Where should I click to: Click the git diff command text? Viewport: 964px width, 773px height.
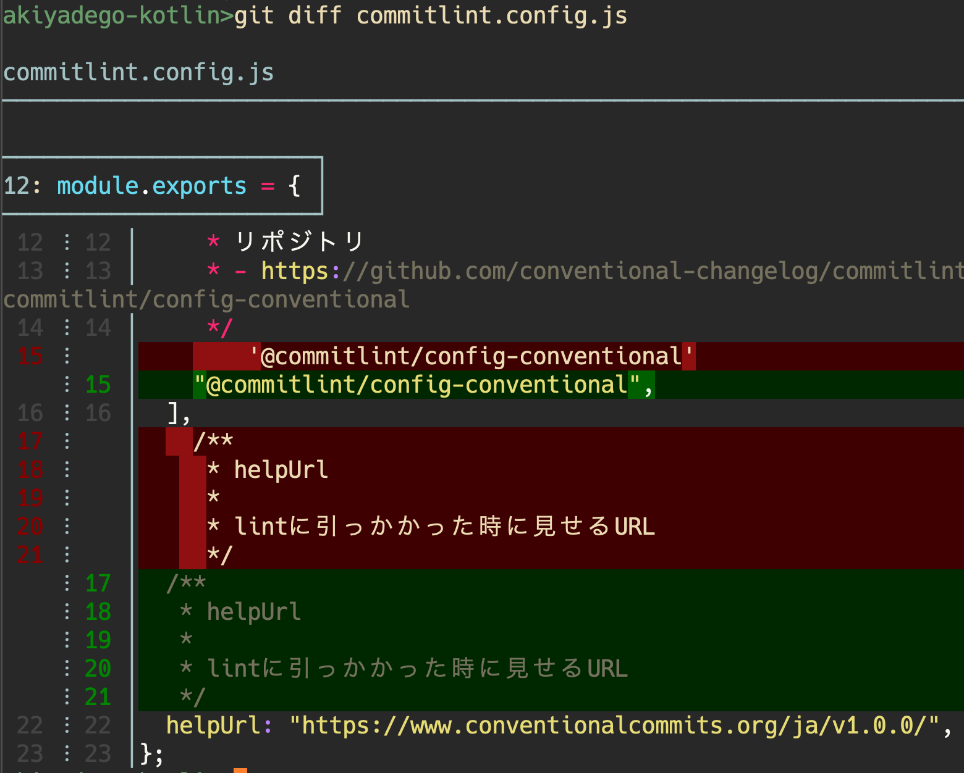coord(429,15)
